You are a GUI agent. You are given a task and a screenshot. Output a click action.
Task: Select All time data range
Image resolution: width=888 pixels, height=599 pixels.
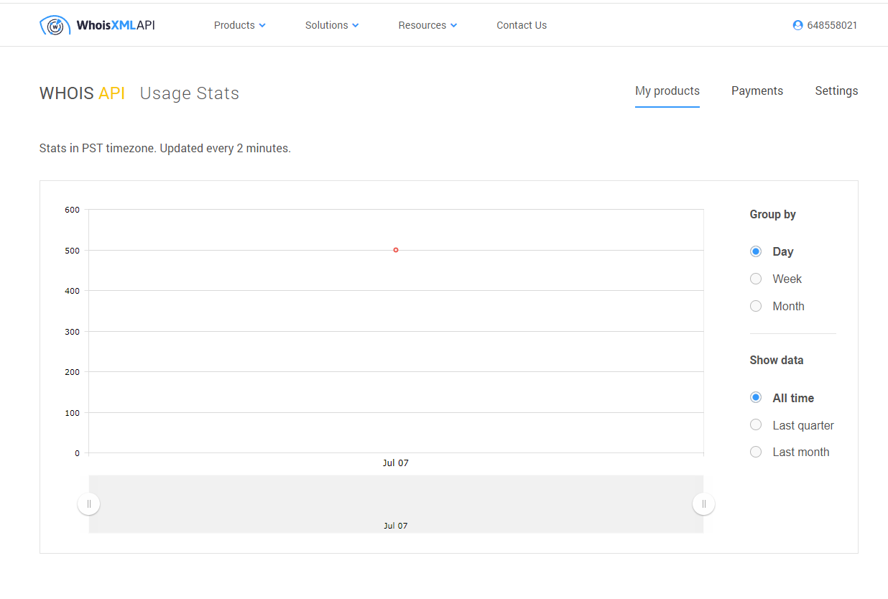point(756,397)
